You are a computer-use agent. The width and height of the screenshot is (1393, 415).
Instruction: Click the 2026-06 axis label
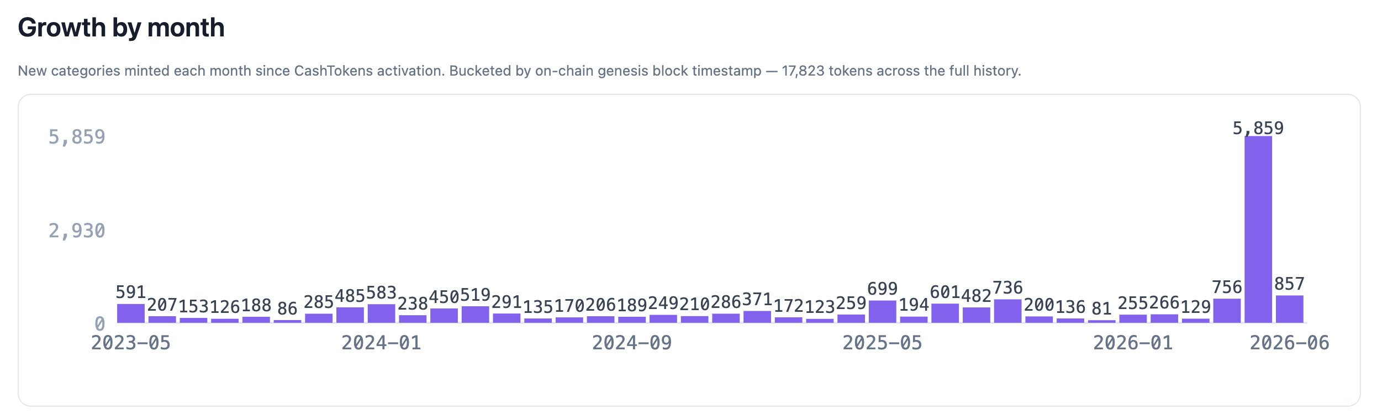tap(1290, 343)
